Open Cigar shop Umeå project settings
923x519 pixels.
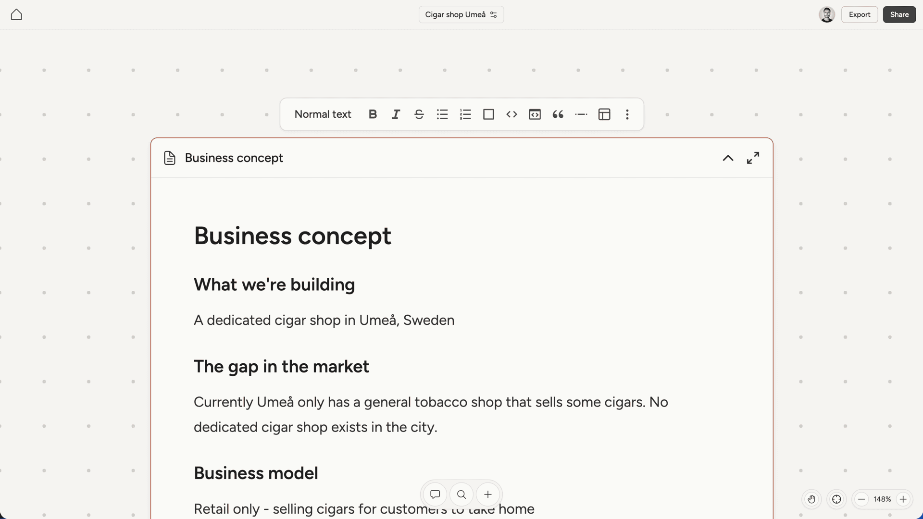click(x=461, y=14)
